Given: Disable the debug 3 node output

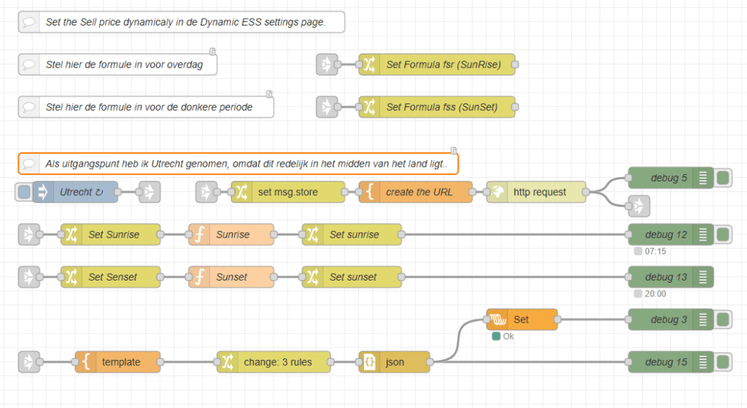Looking at the screenshot, I should (724, 320).
